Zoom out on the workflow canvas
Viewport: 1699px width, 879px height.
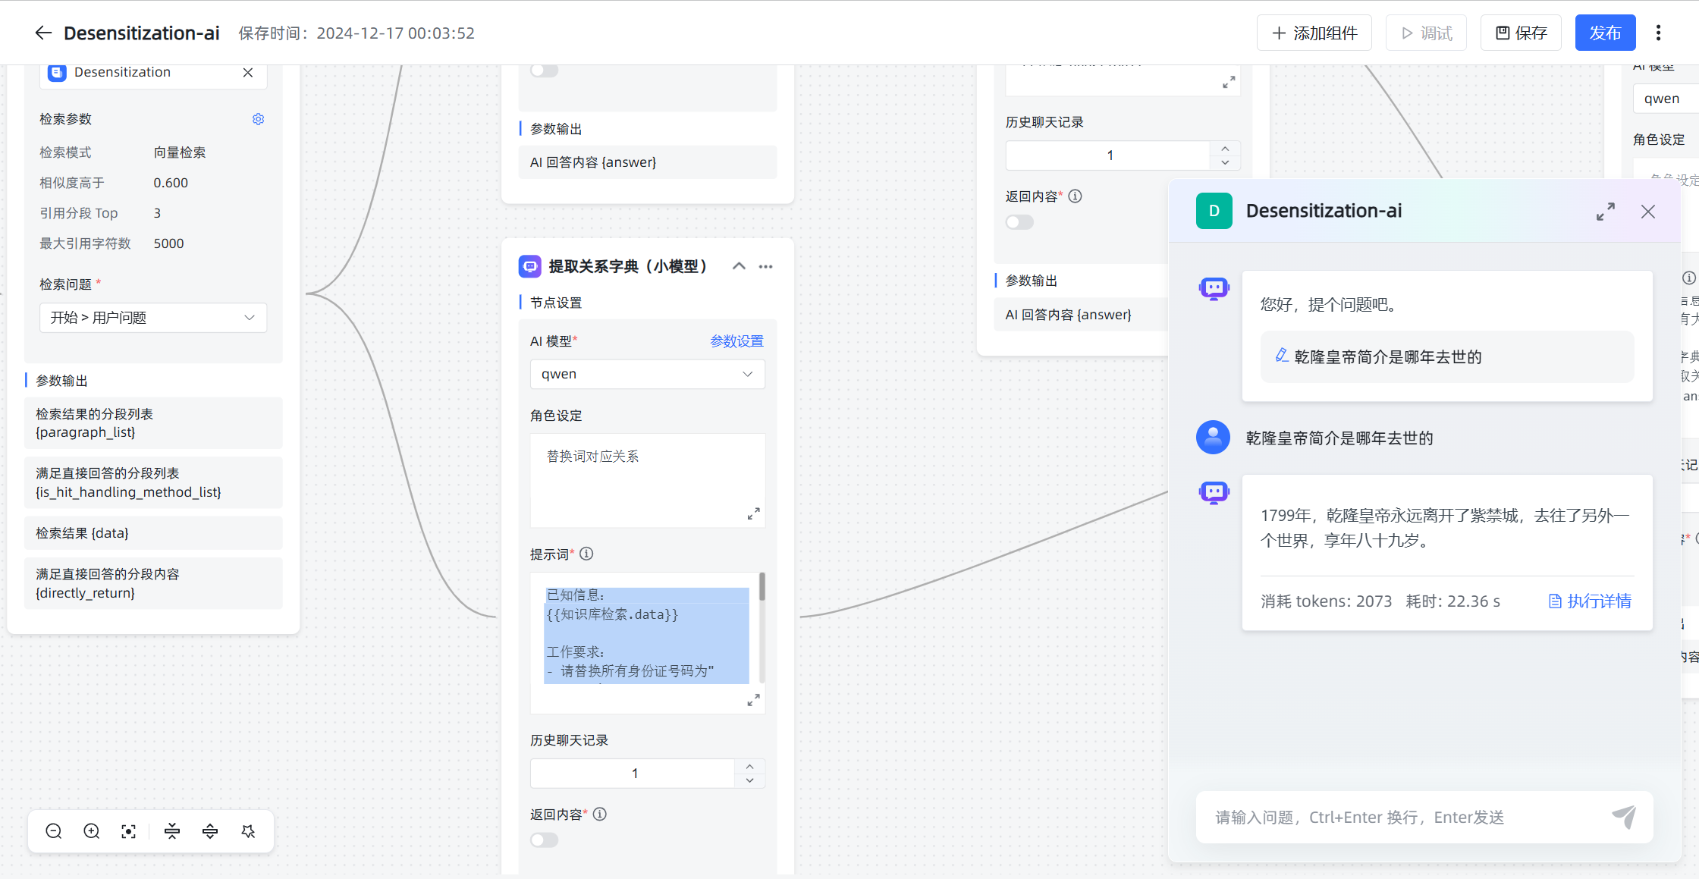point(53,830)
